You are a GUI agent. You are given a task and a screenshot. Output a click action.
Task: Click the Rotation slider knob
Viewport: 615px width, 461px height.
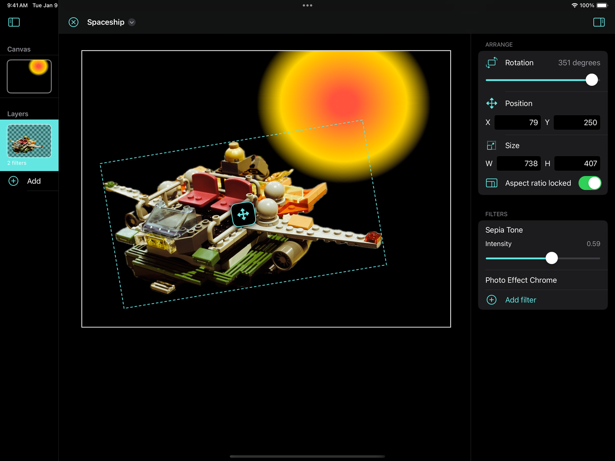pos(592,80)
